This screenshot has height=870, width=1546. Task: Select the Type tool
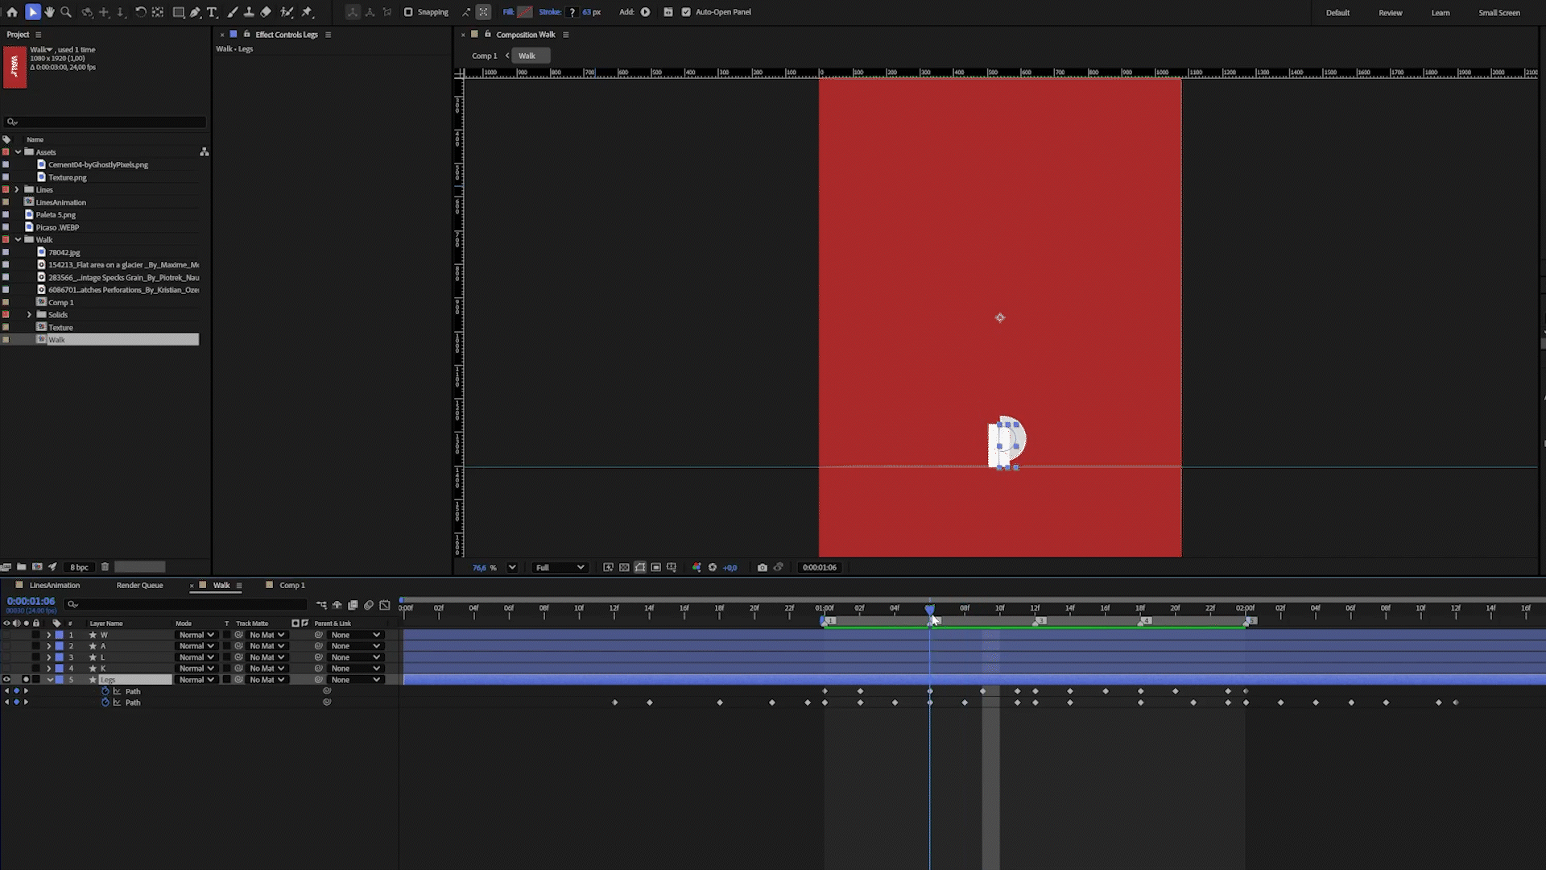[x=213, y=12]
